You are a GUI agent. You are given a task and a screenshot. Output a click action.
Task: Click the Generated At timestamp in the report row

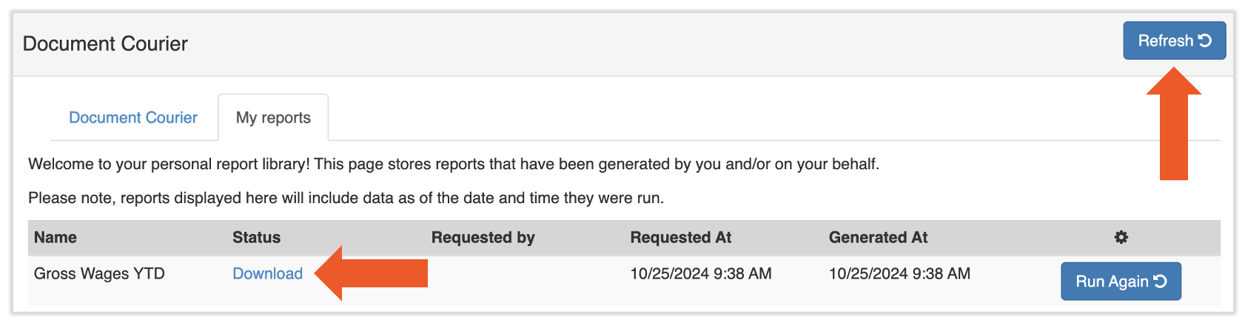pyautogui.click(x=899, y=273)
